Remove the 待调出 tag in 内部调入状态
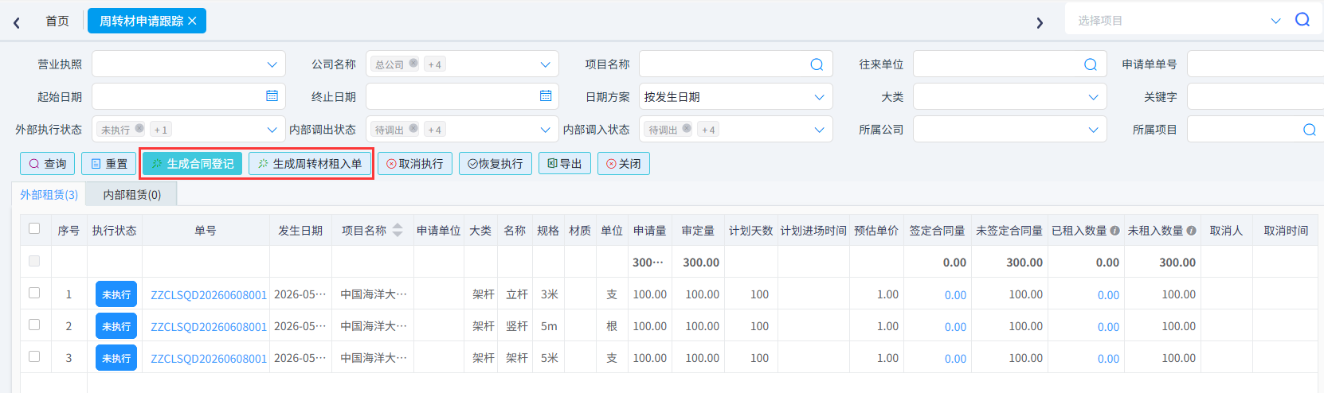This screenshot has width=1324, height=393. (x=687, y=129)
